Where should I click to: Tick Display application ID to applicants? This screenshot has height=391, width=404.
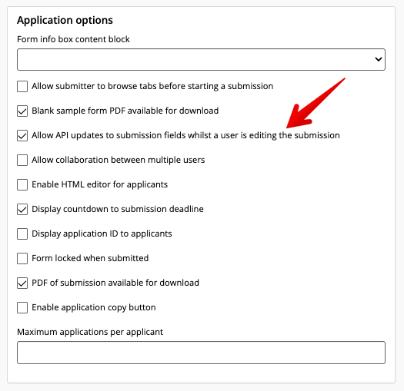(22, 234)
